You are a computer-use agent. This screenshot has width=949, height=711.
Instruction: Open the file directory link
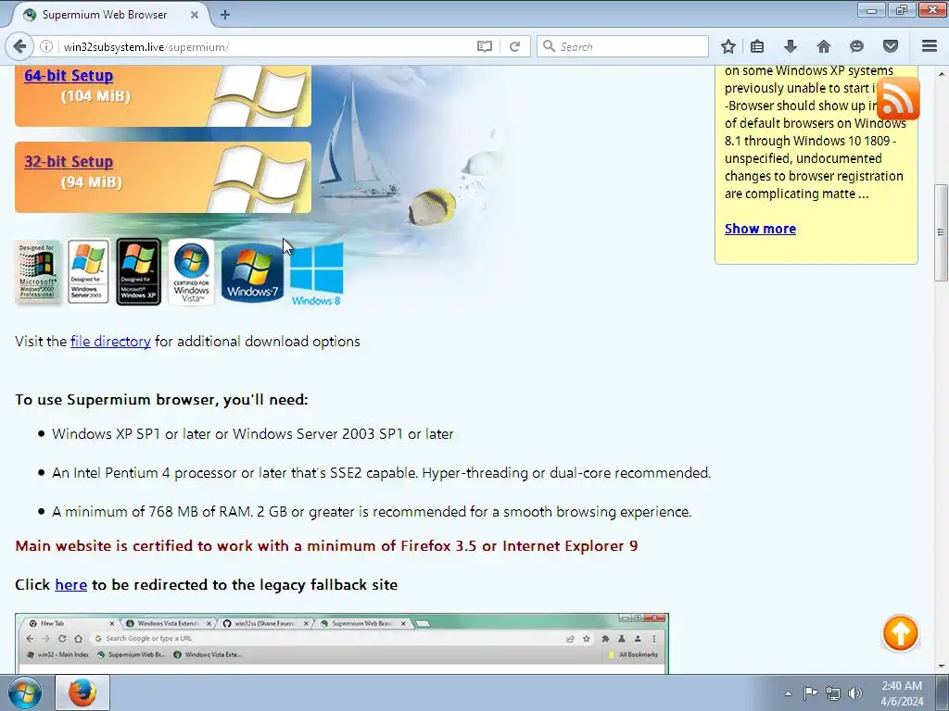pos(110,341)
